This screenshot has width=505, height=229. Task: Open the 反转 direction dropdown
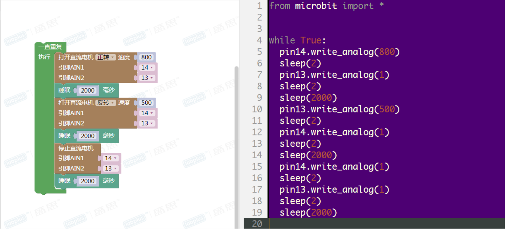pyautogui.click(x=106, y=103)
